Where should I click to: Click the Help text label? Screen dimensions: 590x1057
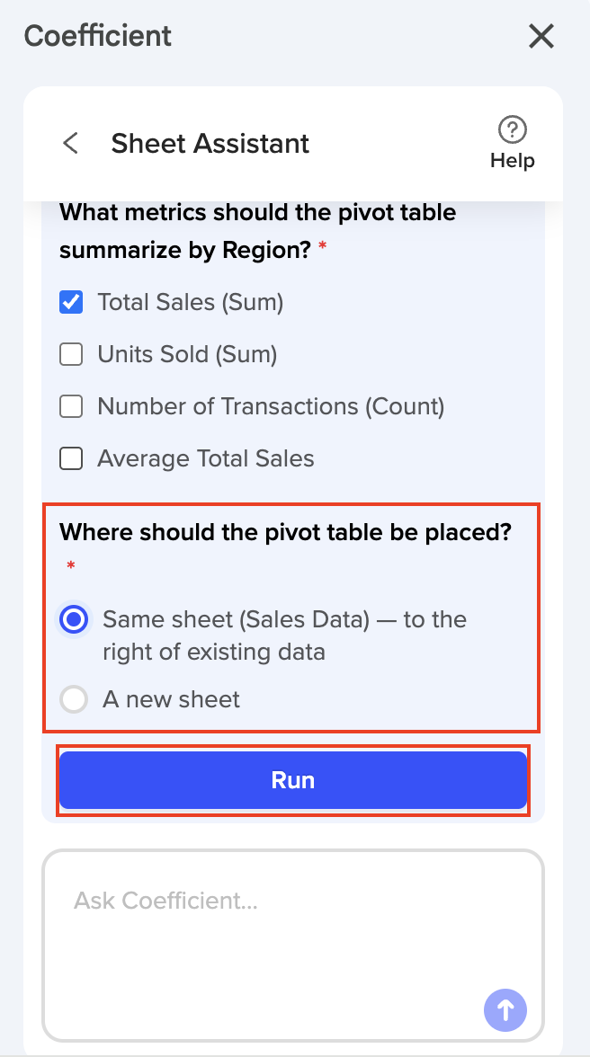click(513, 160)
